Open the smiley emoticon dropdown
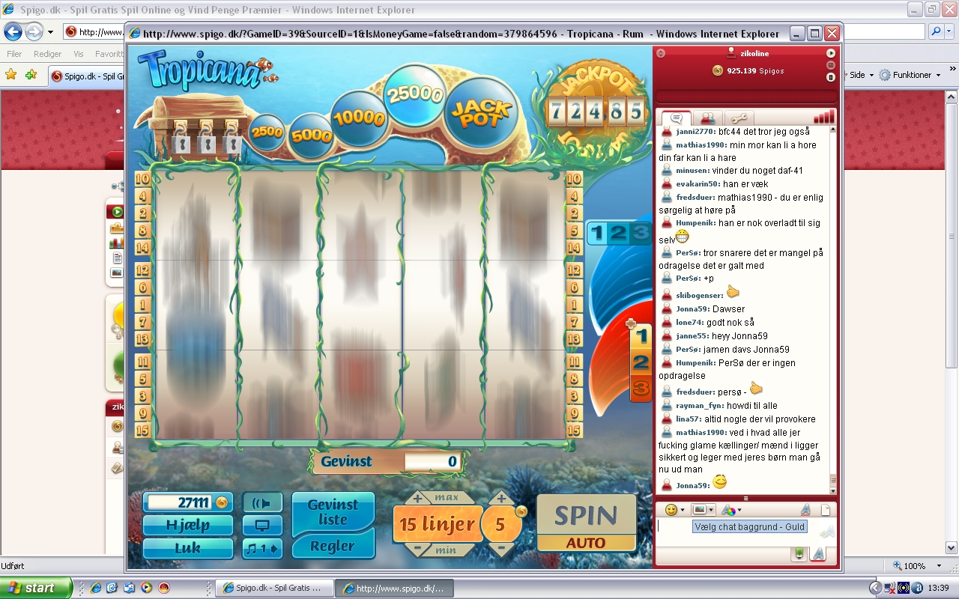The height and width of the screenshot is (599, 959). [674, 510]
